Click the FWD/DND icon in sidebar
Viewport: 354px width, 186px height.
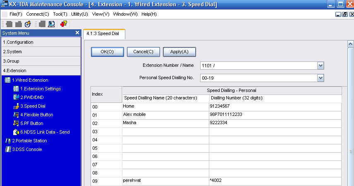16,97
